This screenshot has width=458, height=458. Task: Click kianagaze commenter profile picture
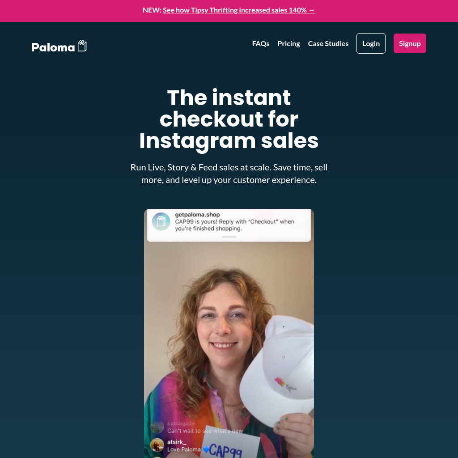point(157,427)
